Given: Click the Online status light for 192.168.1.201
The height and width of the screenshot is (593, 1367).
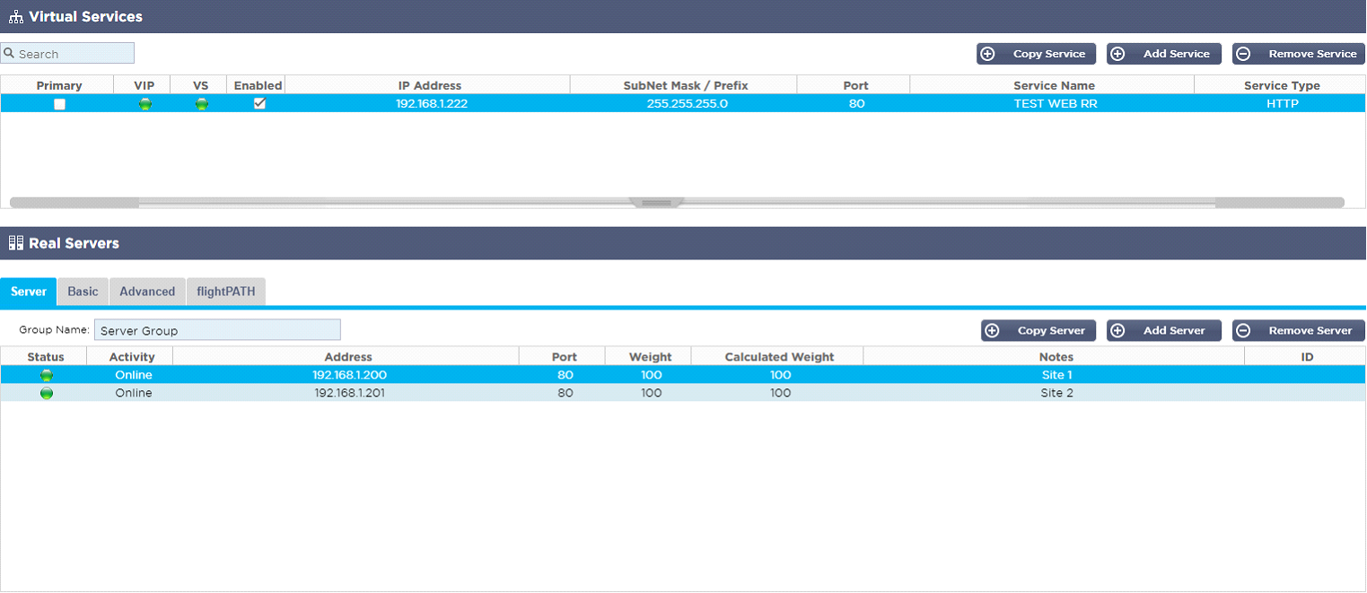Looking at the screenshot, I should pyautogui.click(x=46, y=392).
